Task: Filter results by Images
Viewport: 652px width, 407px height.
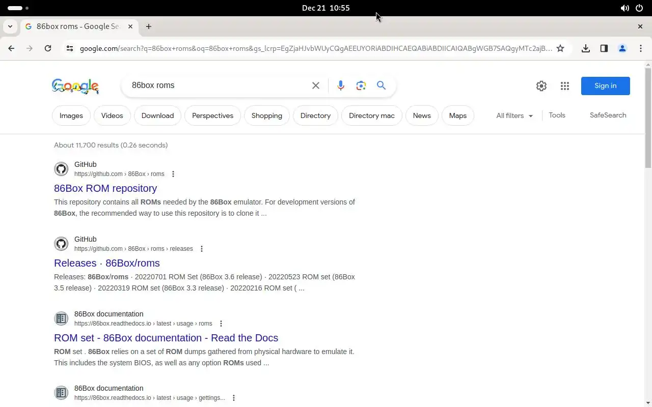Action: 71,115
